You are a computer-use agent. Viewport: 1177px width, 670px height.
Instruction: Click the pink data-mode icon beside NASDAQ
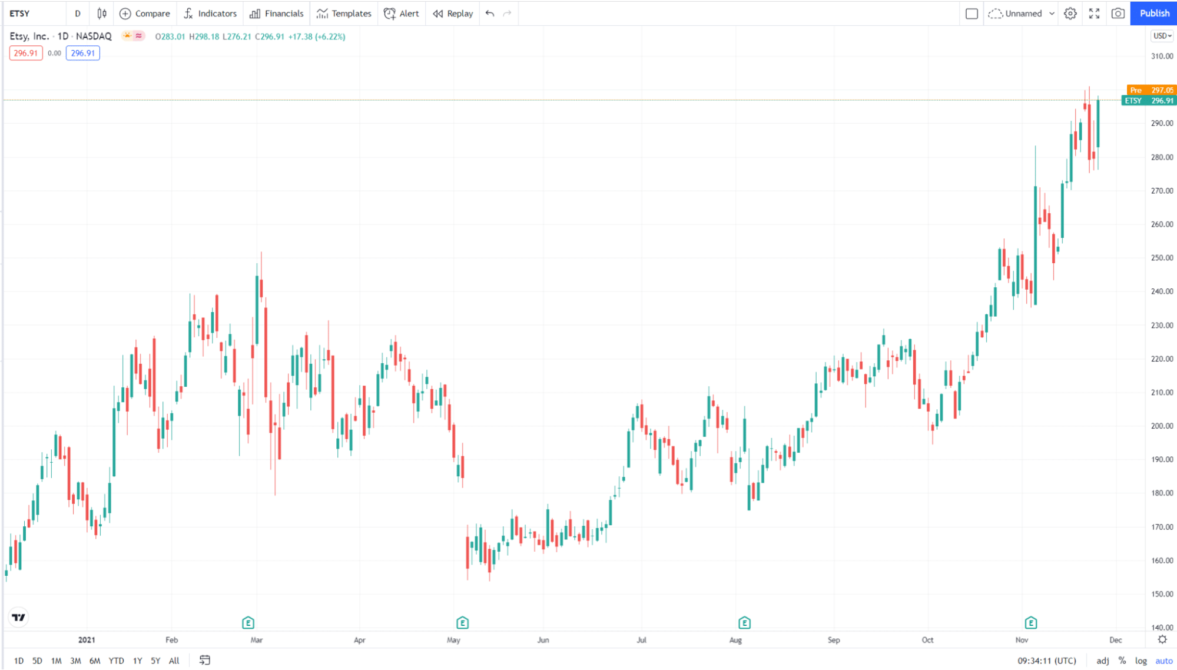(139, 36)
